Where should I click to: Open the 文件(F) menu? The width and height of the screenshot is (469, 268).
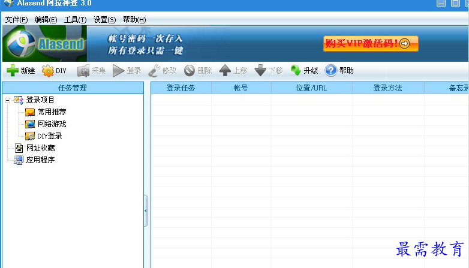click(16, 20)
